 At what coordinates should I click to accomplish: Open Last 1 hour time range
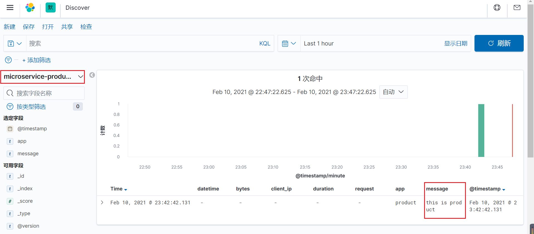pyautogui.click(x=319, y=44)
